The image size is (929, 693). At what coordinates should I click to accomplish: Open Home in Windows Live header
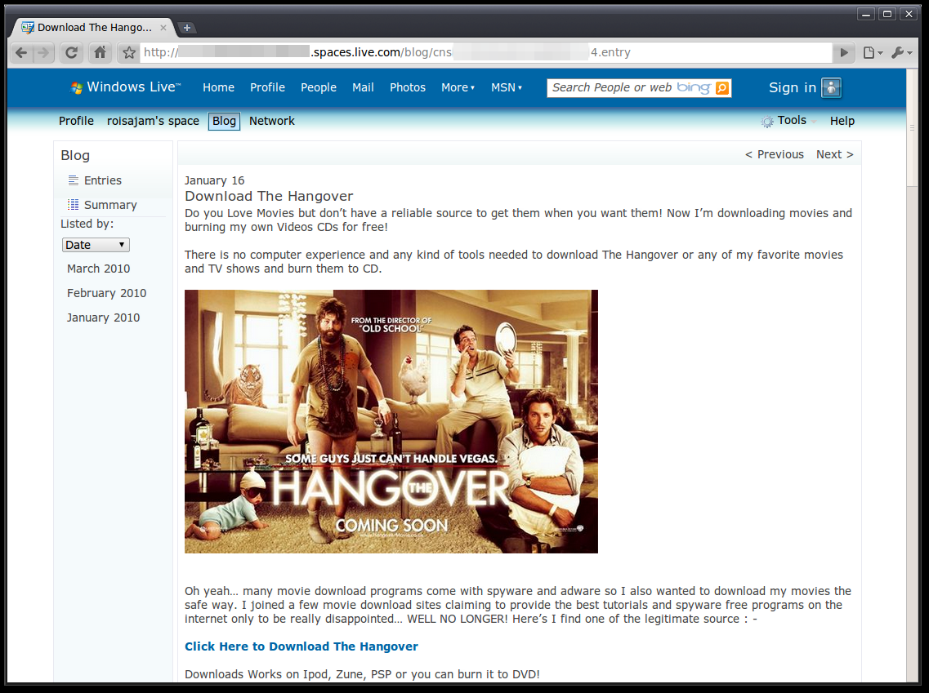(219, 87)
